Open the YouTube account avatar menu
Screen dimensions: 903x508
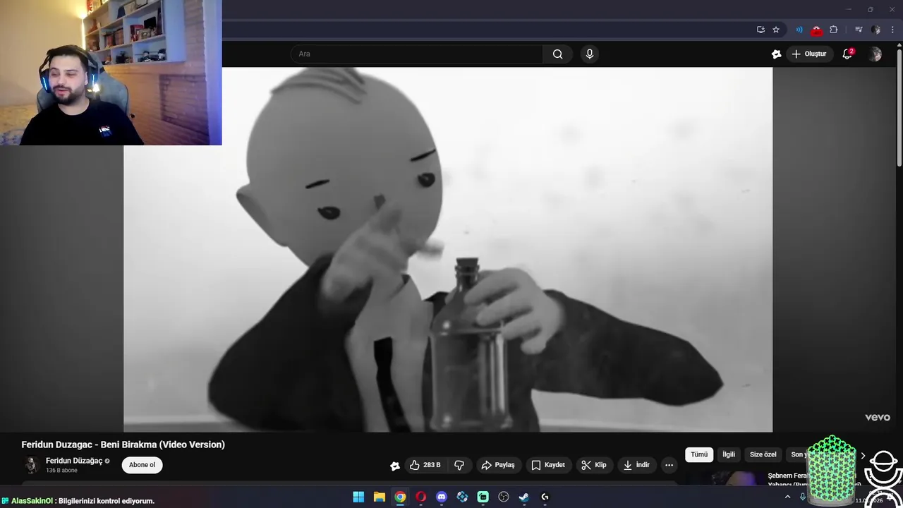[875, 54]
